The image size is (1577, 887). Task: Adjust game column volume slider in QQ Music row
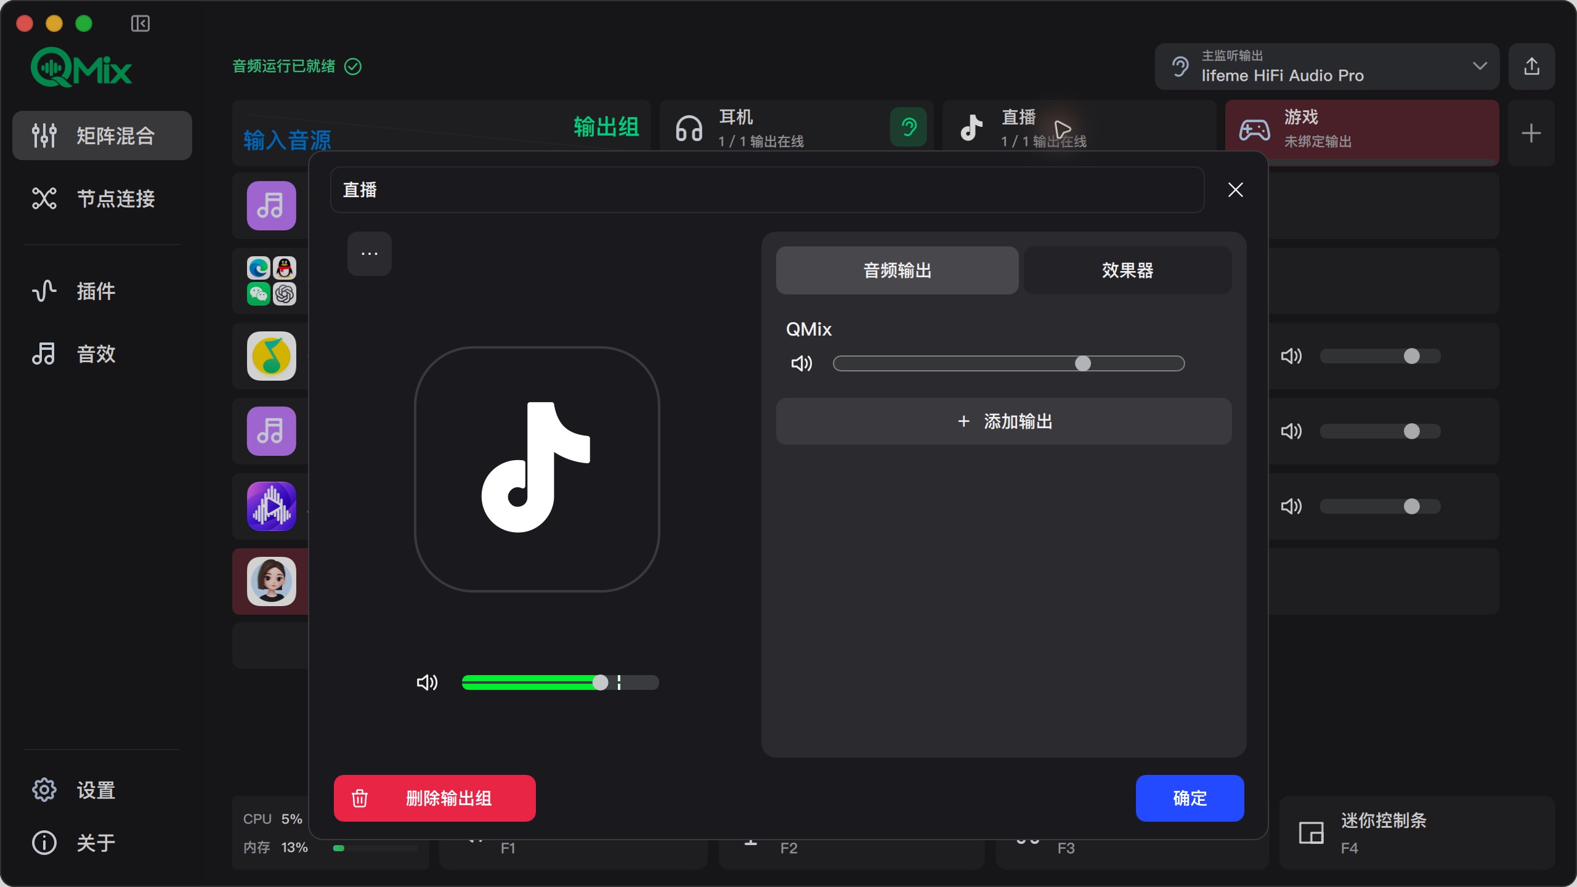pyautogui.click(x=1380, y=356)
